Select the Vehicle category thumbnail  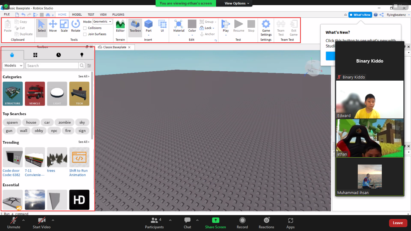pyautogui.click(x=35, y=94)
